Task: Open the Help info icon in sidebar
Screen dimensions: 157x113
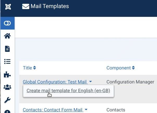Action: pos(7,111)
